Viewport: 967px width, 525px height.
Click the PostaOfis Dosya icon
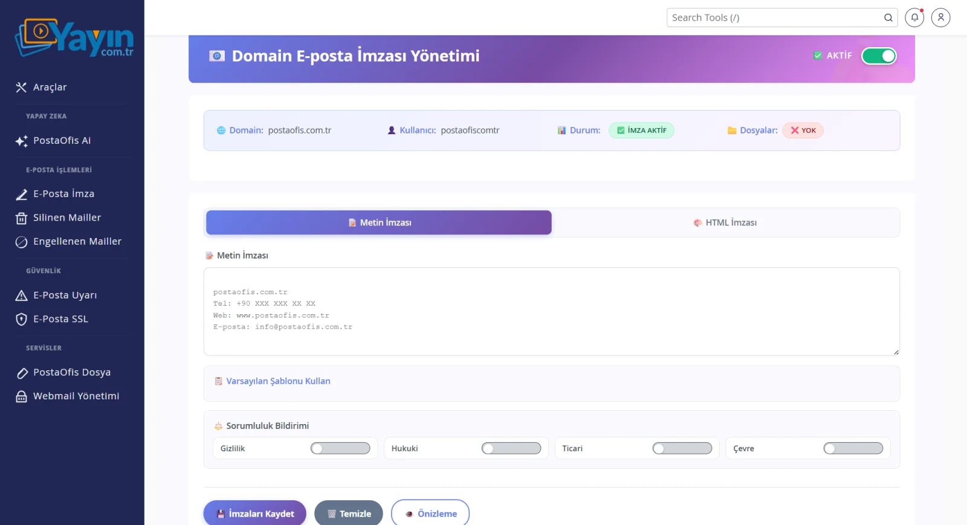[21, 373]
